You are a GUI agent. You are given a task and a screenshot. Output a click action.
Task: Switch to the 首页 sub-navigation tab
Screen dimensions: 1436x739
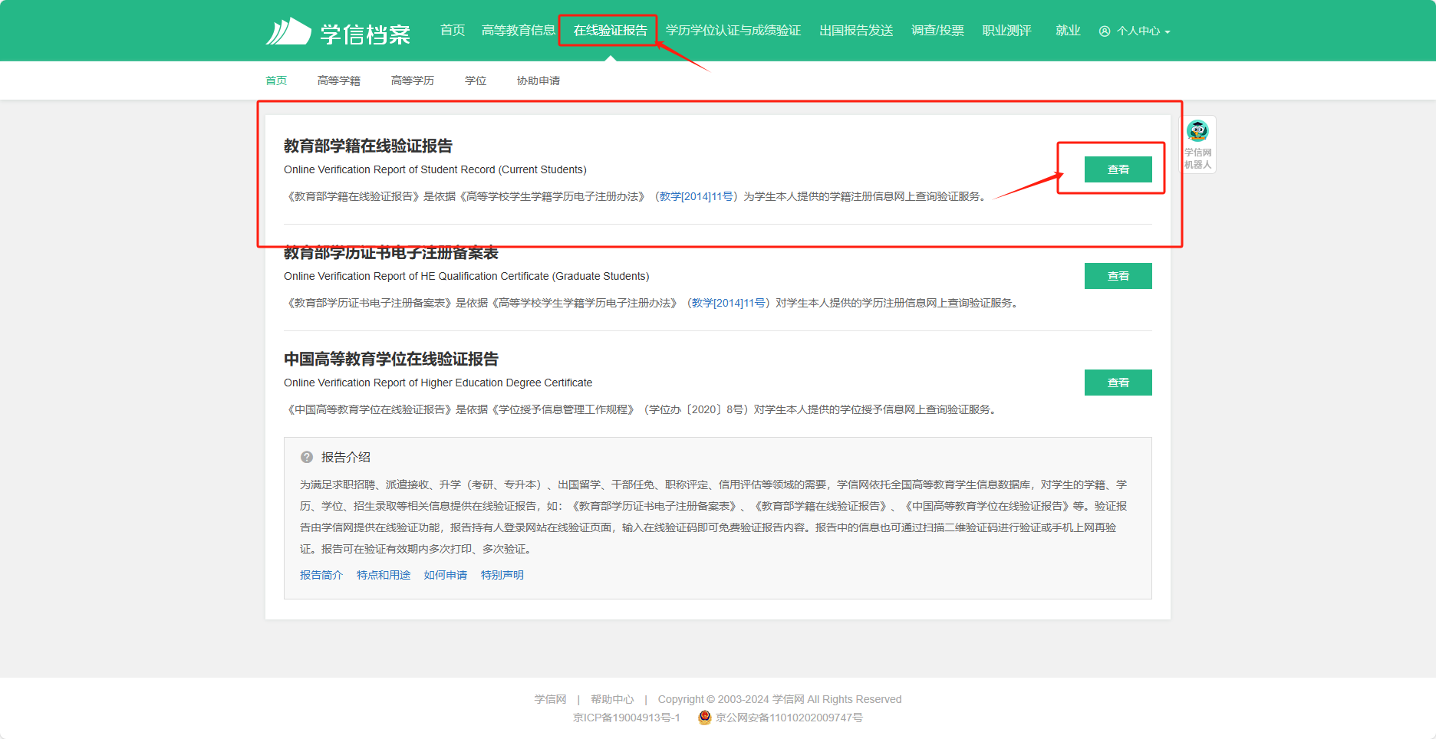[276, 80]
